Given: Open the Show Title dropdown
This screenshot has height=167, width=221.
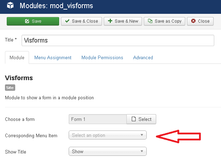Looking at the screenshot, I should (x=107, y=151).
